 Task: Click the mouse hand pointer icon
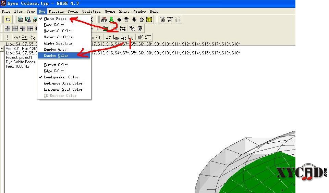point(132,28)
